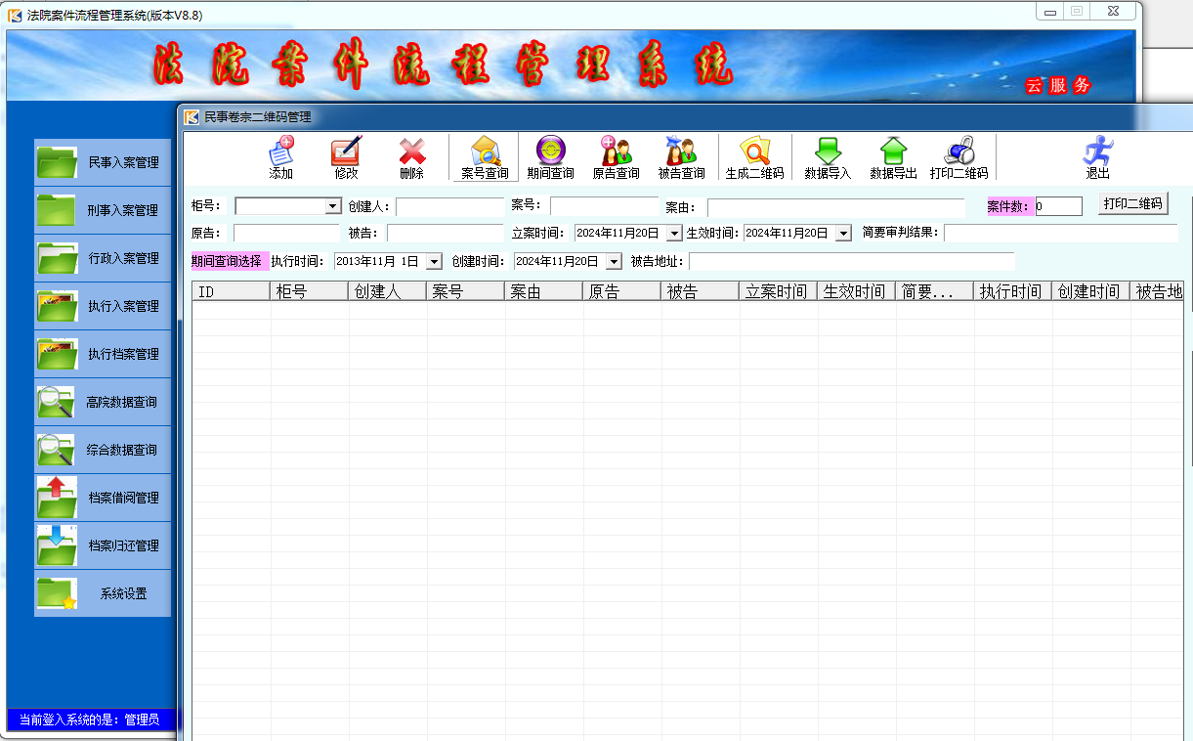Open the 柜号 combo box dropdown

click(x=332, y=206)
